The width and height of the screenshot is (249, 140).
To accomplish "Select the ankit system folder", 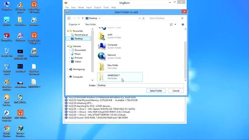I will [x=120, y=36].
